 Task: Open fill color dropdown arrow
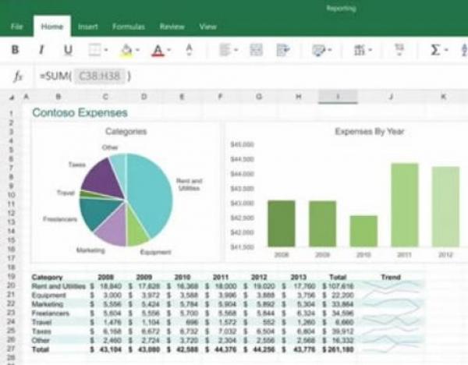click(x=137, y=50)
